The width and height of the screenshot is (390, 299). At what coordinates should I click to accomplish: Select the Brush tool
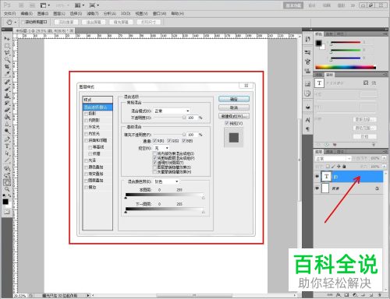pyautogui.click(x=6, y=89)
